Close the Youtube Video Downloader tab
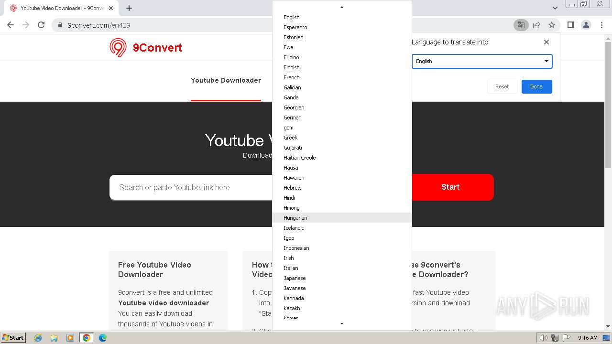The image size is (612, 344). point(111,8)
